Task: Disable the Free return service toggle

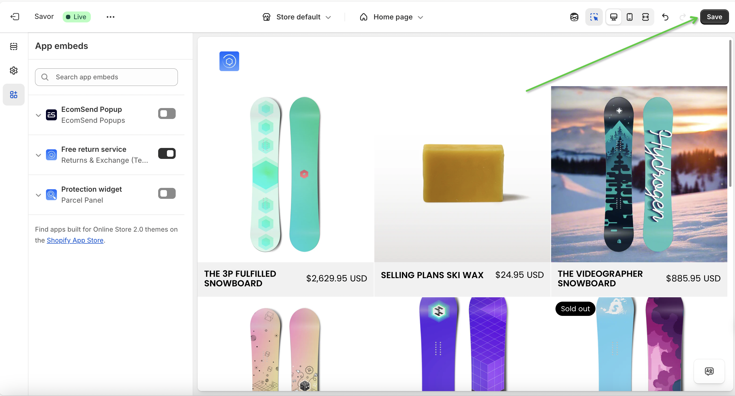Action: pos(167,153)
